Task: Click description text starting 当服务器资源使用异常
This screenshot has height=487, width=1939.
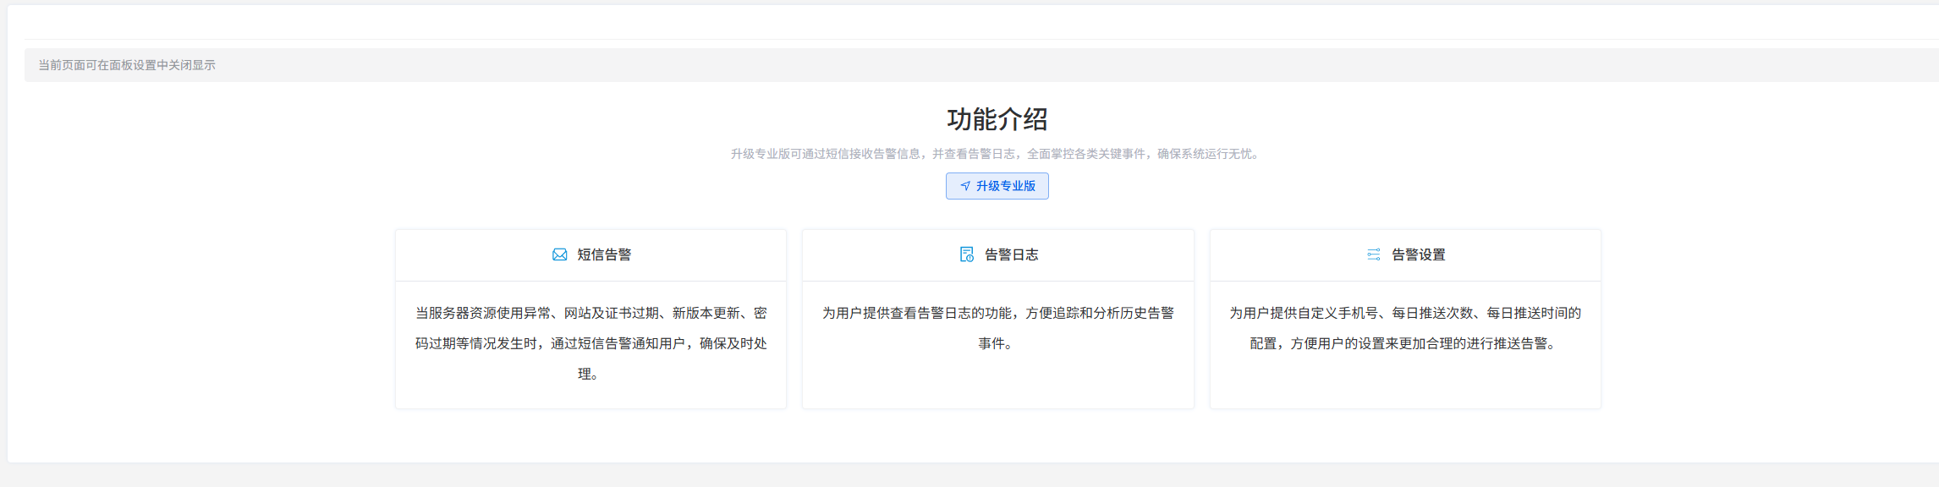Action: coord(590,343)
